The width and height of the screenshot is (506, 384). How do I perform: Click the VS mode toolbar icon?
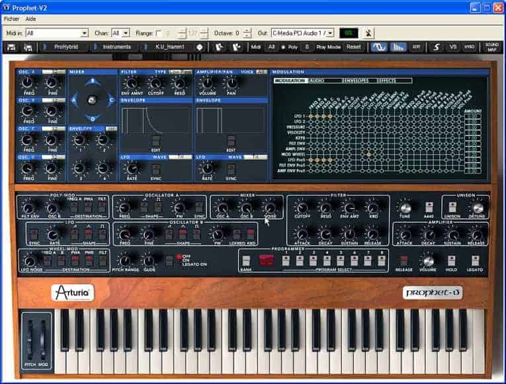[453, 47]
